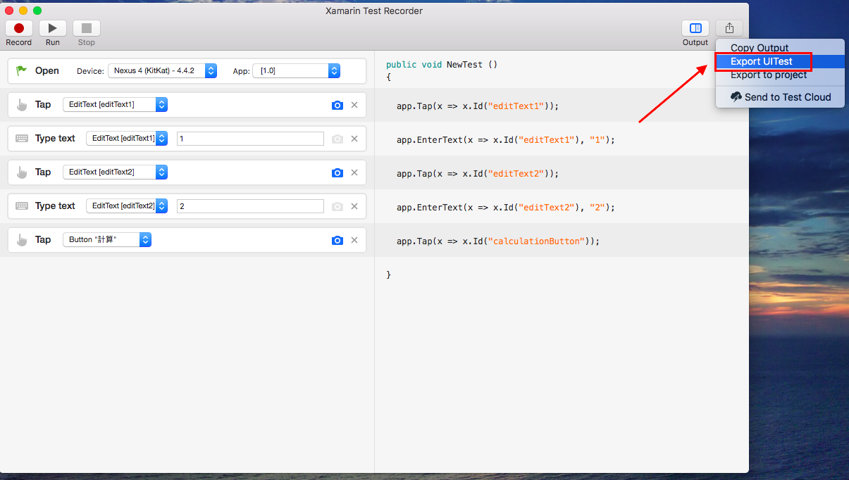The height and width of the screenshot is (480, 849).
Task: Click text field containing 2
Action: click(x=250, y=206)
